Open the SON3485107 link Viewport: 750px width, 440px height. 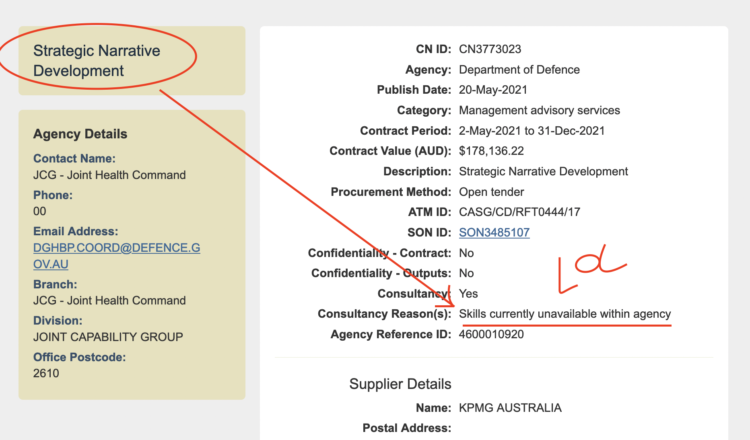click(x=494, y=232)
